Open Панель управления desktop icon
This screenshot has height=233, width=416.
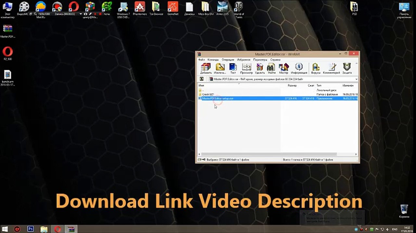(x=404, y=10)
